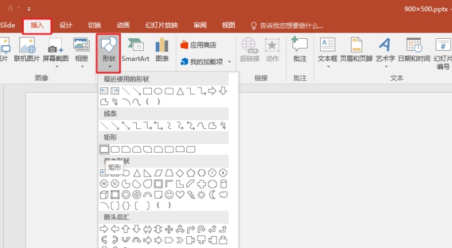The image size is (452, 248).
Task: Add a 批注 comment
Action: click(300, 49)
